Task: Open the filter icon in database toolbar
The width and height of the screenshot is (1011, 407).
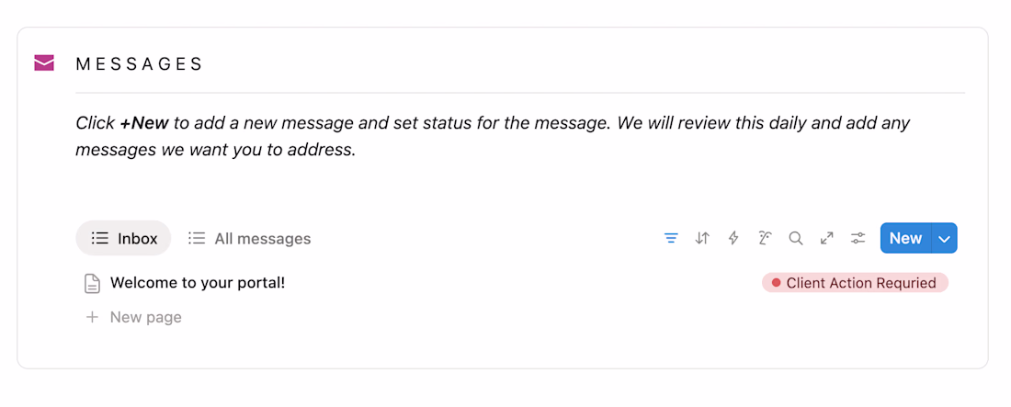Action: tap(671, 239)
